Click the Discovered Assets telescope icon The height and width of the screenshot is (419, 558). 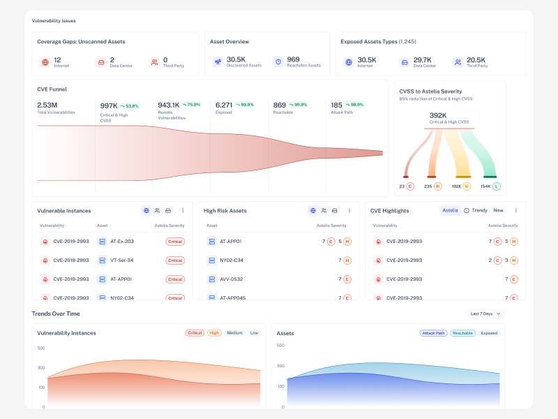pos(218,62)
